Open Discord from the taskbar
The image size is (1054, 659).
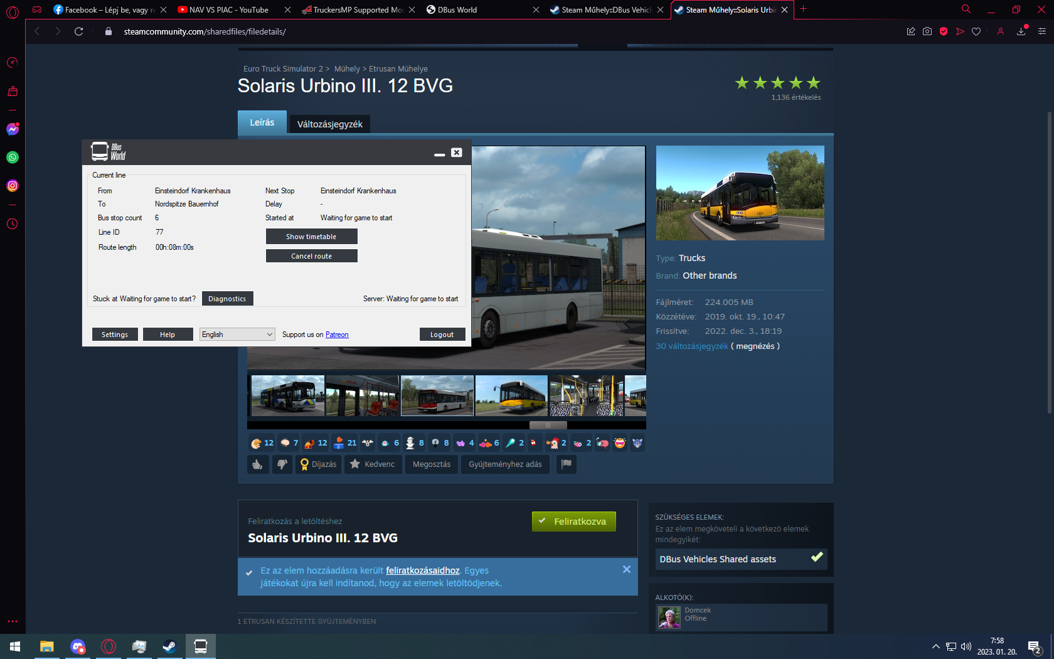pyautogui.click(x=78, y=646)
